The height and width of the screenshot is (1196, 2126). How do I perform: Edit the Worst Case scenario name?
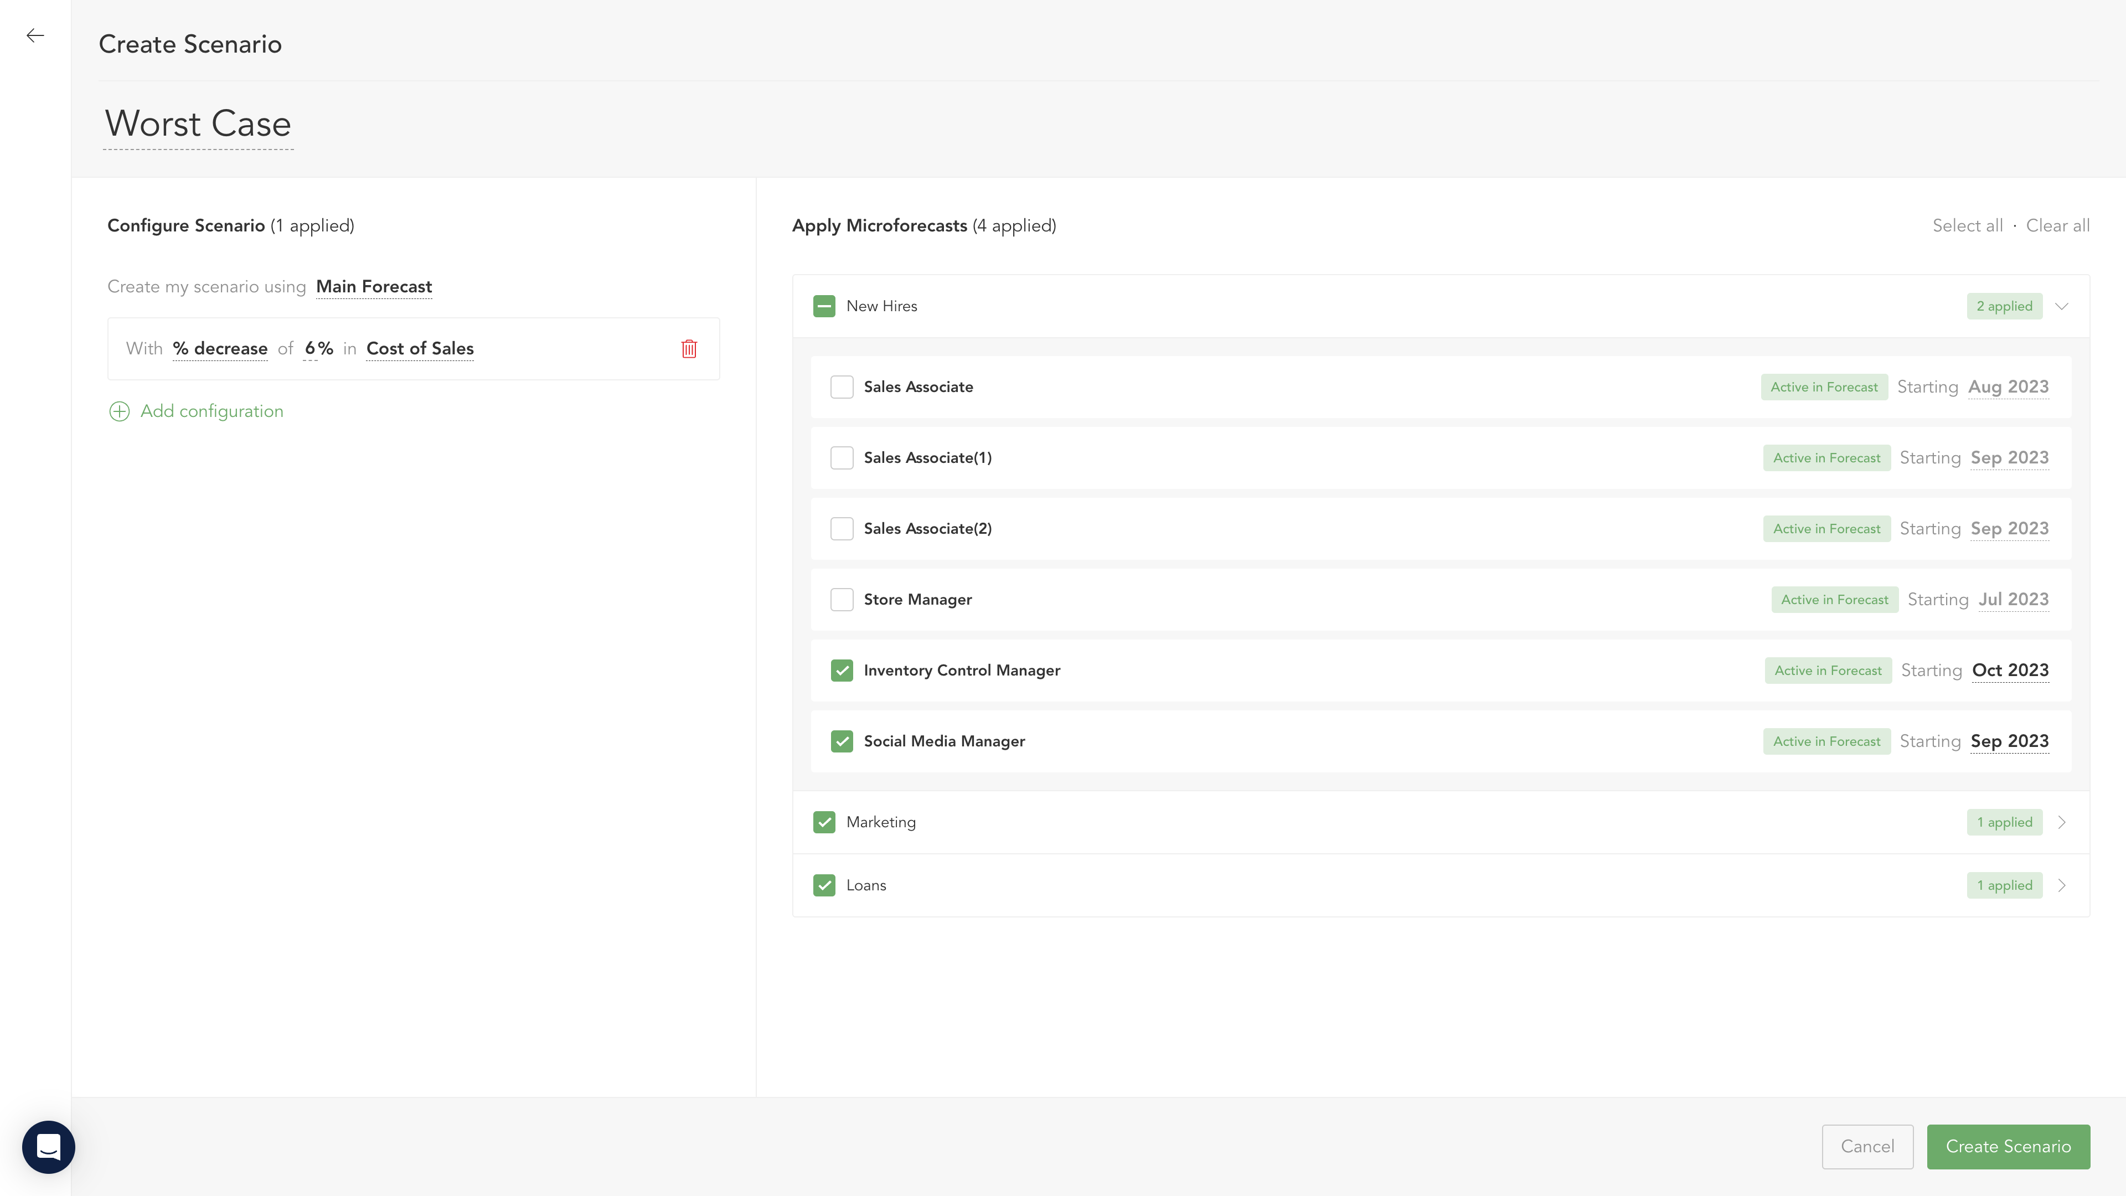click(x=198, y=125)
